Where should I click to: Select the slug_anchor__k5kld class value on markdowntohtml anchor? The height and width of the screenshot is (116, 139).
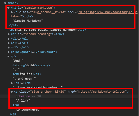pos(48,92)
